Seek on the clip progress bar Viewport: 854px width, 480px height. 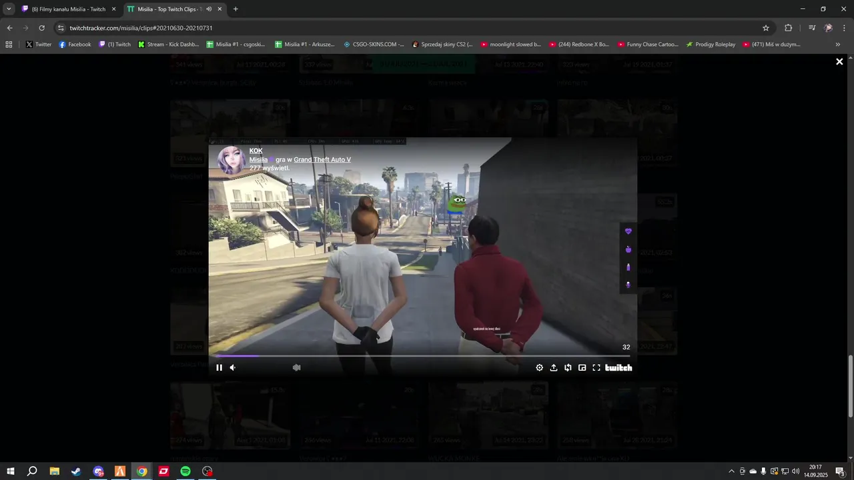422,356
